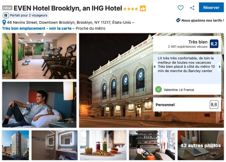The height and width of the screenshot is (162, 226).
Task: Click the two travelers icon
Action: pyautogui.click(x=6, y=15)
